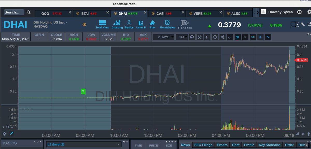Click the pin icon below the chart
The image size is (311, 149).
(x=12, y=133)
